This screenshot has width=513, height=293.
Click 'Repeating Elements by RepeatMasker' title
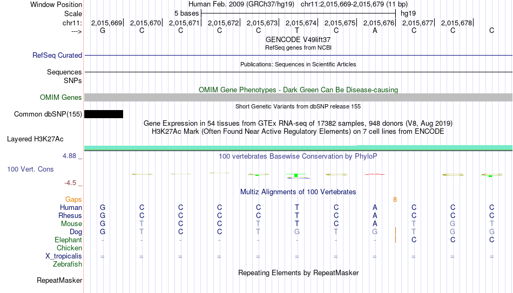pyautogui.click(x=298, y=272)
